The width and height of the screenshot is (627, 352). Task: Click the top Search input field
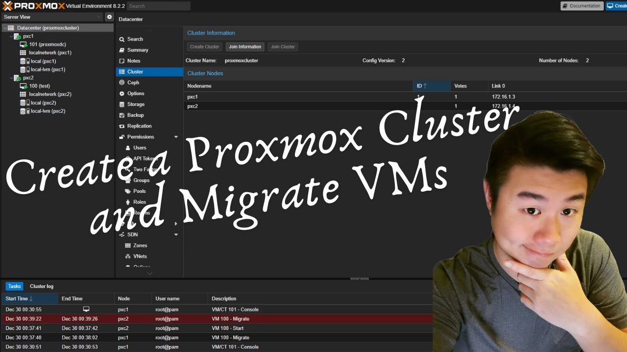click(x=159, y=6)
